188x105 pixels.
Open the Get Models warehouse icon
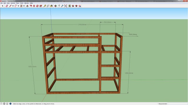point(73,6)
